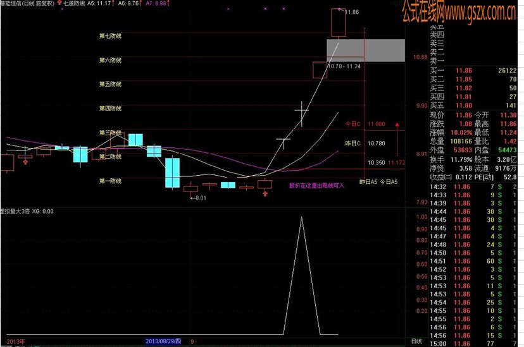The width and height of the screenshot is (524, 347).
Task: Click the 昨日C label
Action: (353, 143)
